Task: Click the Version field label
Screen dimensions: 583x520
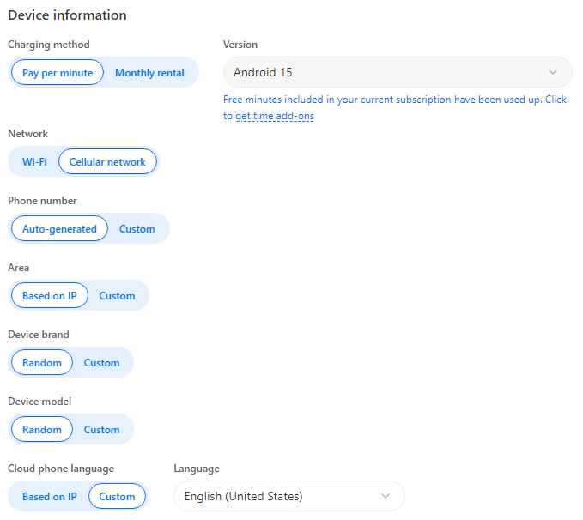Action: [240, 45]
